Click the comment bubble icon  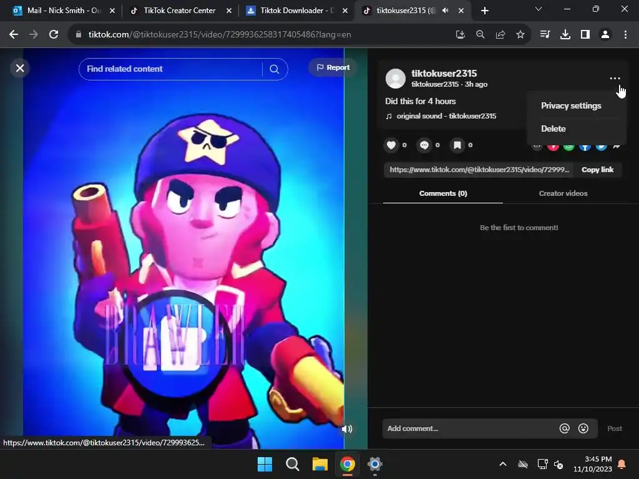[x=424, y=145]
